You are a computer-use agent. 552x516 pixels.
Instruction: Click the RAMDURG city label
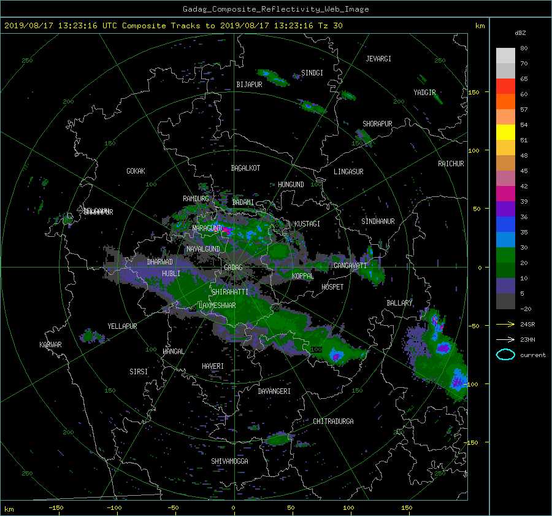pyautogui.click(x=196, y=199)
